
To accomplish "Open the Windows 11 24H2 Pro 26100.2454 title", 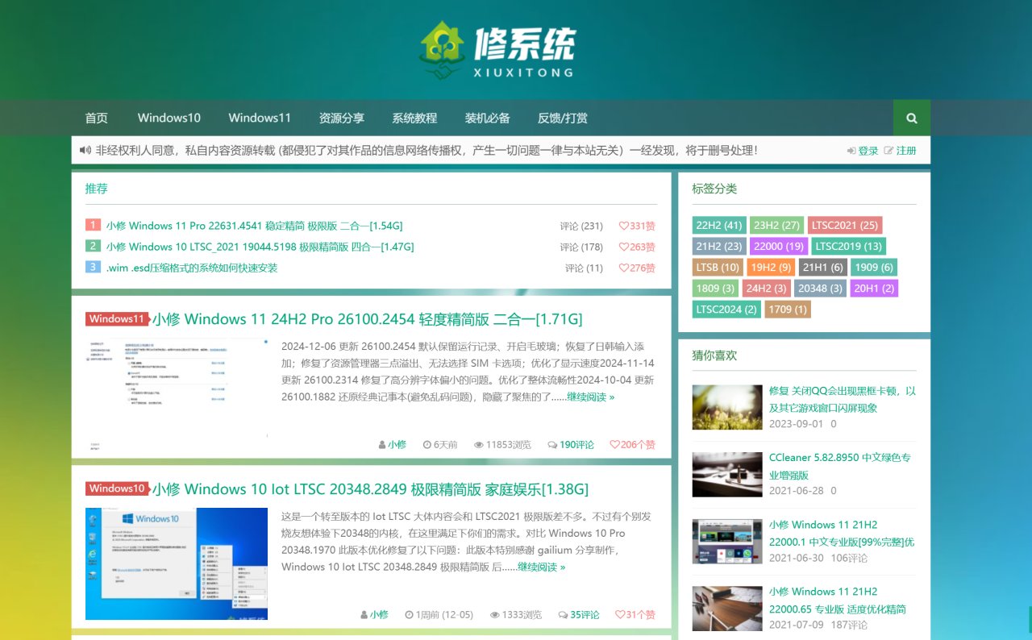I will [x=367, y=319].
